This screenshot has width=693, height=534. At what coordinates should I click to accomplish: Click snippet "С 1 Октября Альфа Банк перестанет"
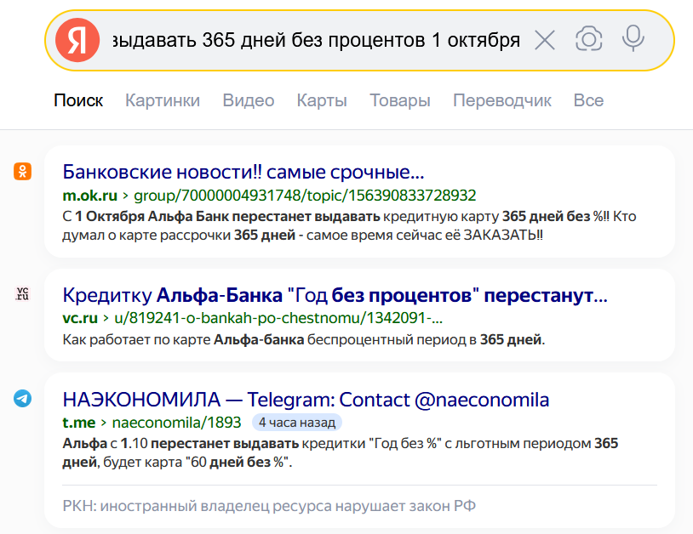(349, 225)
